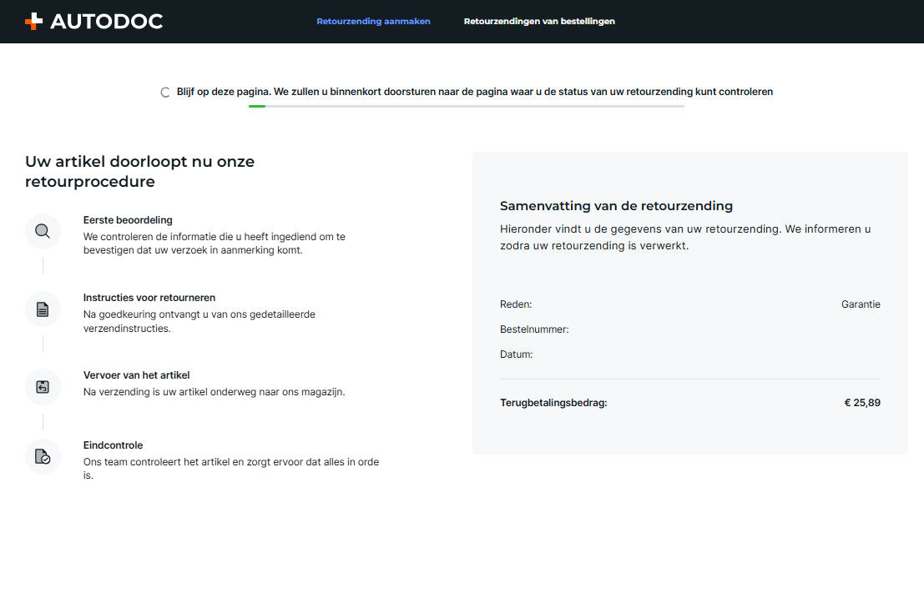924x593 pixels.
Task: Click the document icon for Instructies voor retourneren
Action: click(x=43, y=309)
